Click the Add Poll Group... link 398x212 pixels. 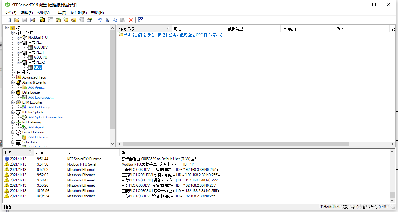pyautogui.click(x=41, y=107)
